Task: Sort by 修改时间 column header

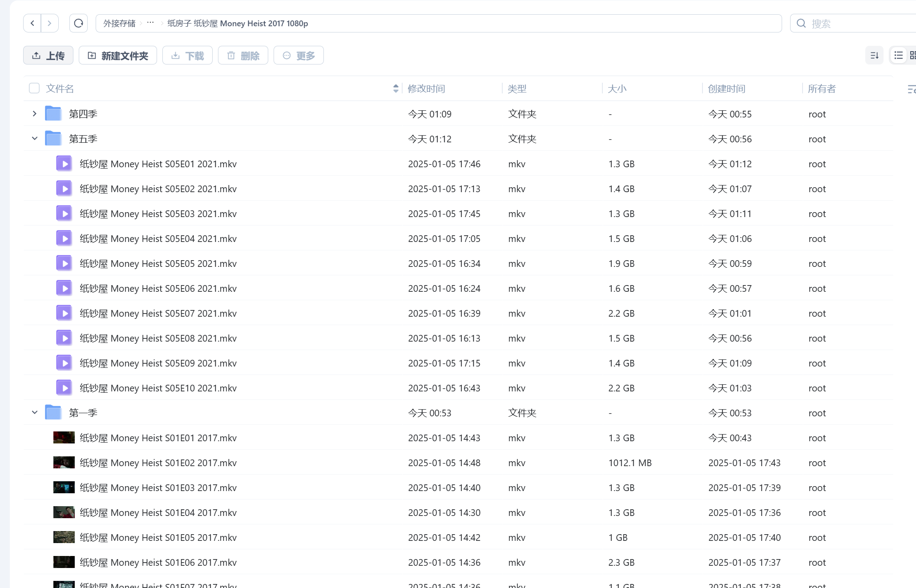Action: (426, 89)
